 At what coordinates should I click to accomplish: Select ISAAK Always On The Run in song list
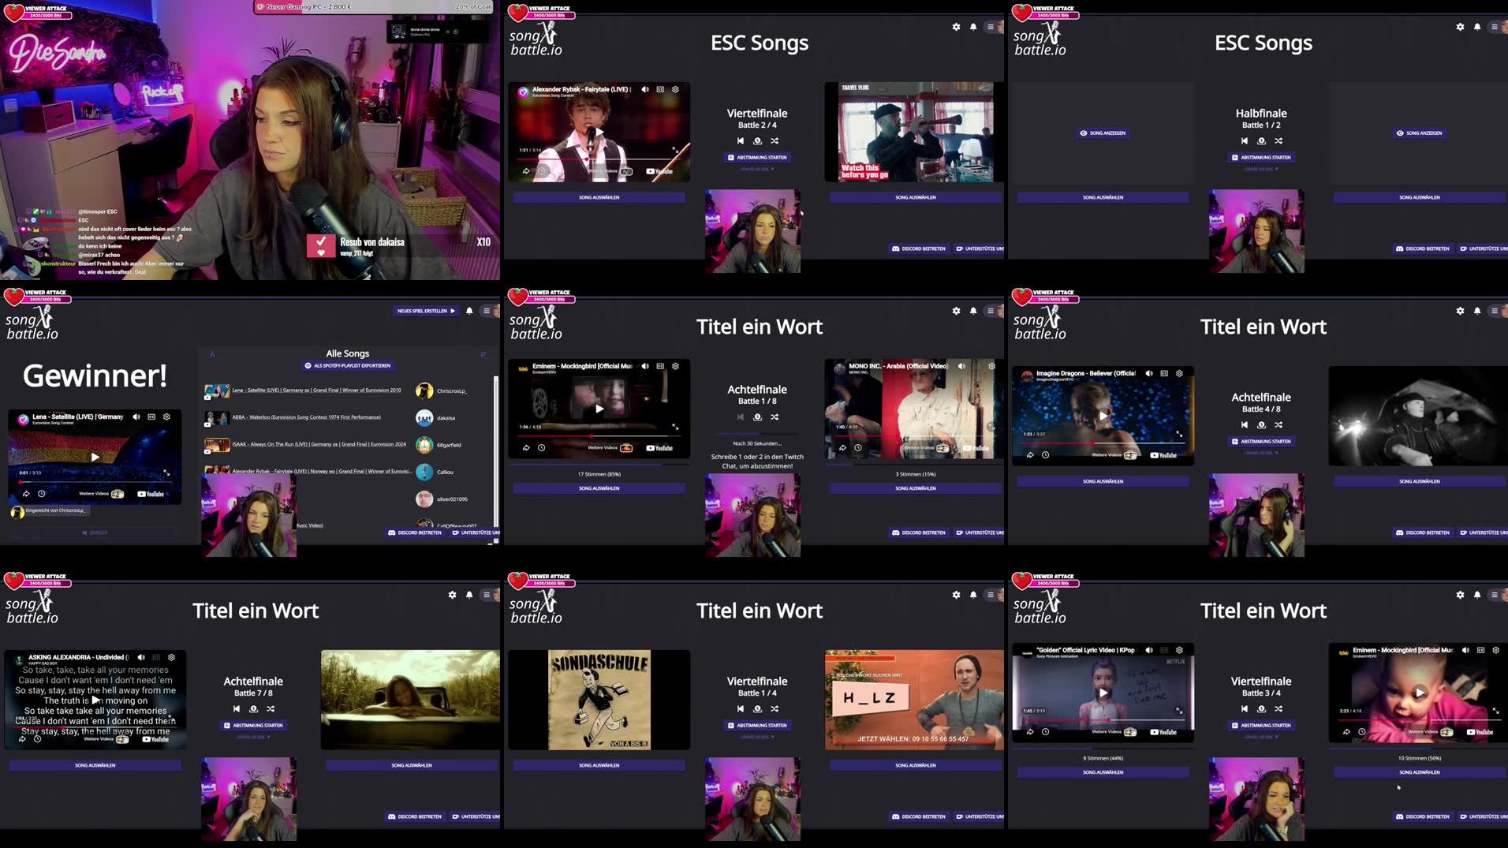tap(319, 444)
